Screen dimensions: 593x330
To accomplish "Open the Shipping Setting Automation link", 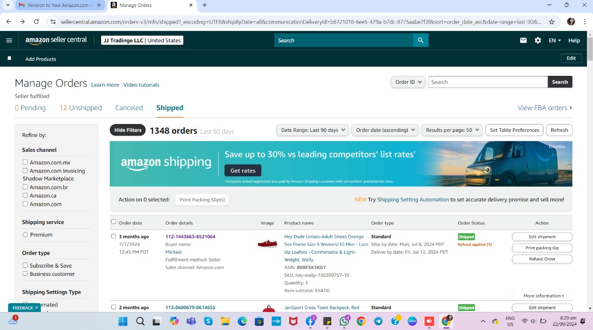I will [413, 199].
